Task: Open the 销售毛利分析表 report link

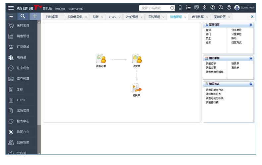Action: pyautogui.click(x=215, y=98)
